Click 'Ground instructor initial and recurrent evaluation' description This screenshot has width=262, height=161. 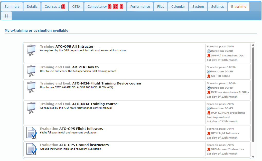(70, 149)
